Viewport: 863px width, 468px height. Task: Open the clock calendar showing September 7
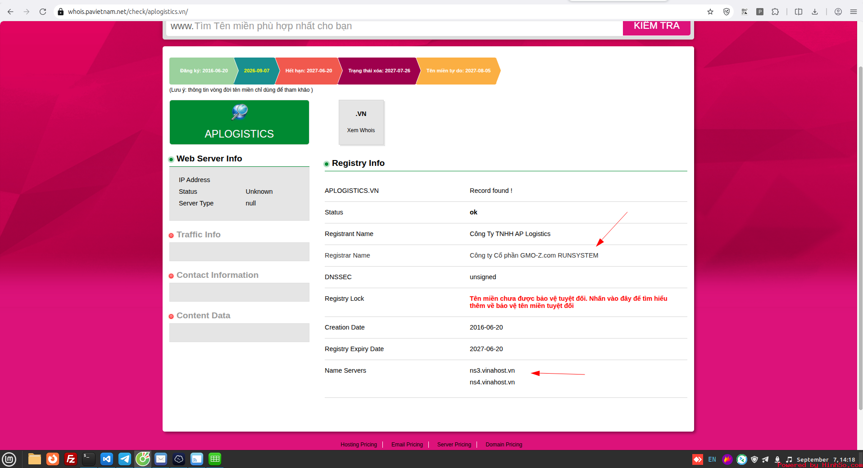tap(826, 459)
